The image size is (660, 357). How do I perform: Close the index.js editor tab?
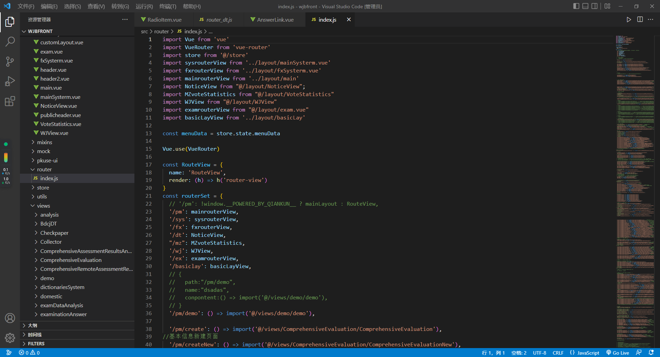[x=349, y=20]
